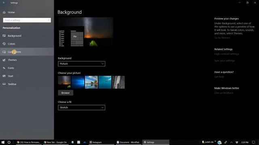Select the beach rocks picture thumbnail
The image size is (259, 145).
click(91, 82)
